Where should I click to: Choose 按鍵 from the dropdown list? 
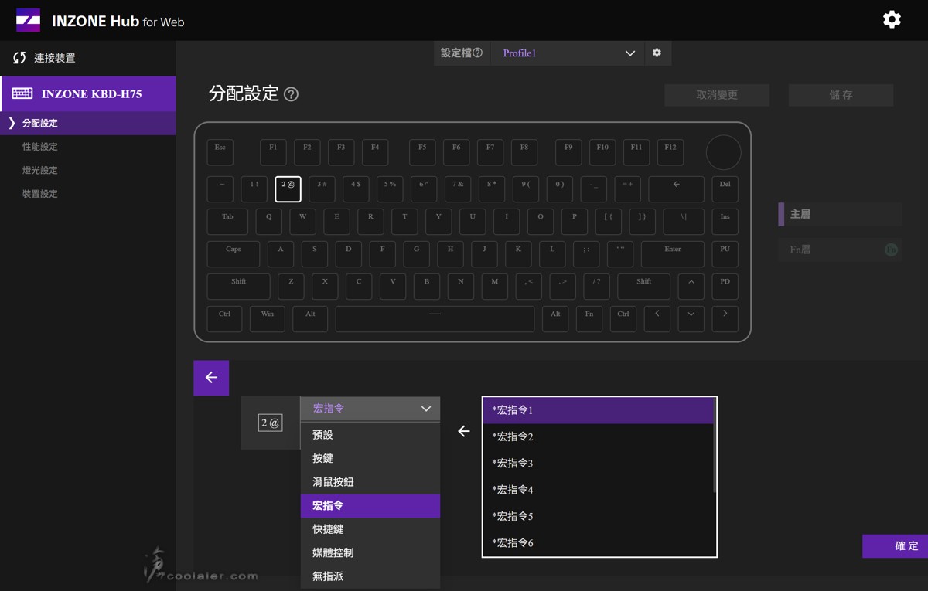tap(370, 458)
